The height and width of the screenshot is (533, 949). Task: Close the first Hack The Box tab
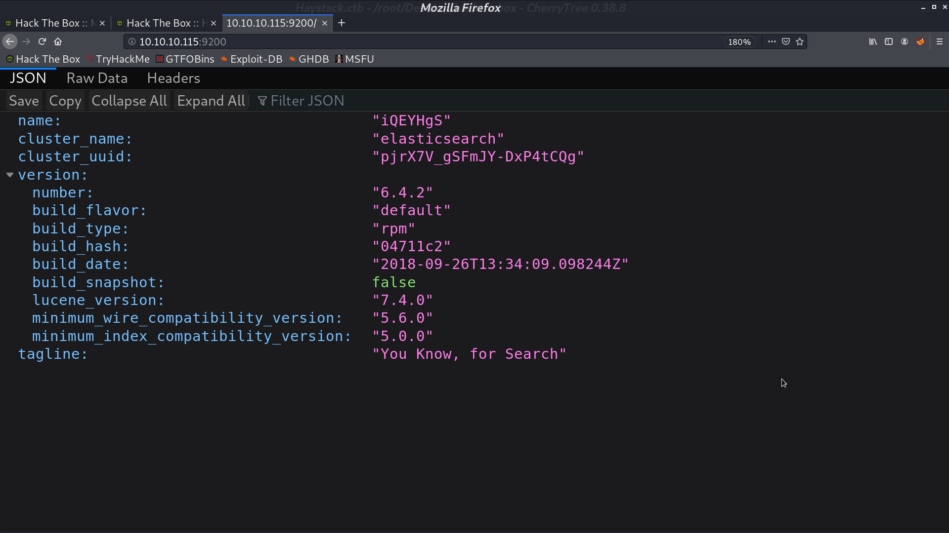tap(102, 23)
